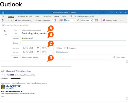Click the +1 414-455 phone number link
This screenshot has width=128, height=103.
(x=8, y=75)
